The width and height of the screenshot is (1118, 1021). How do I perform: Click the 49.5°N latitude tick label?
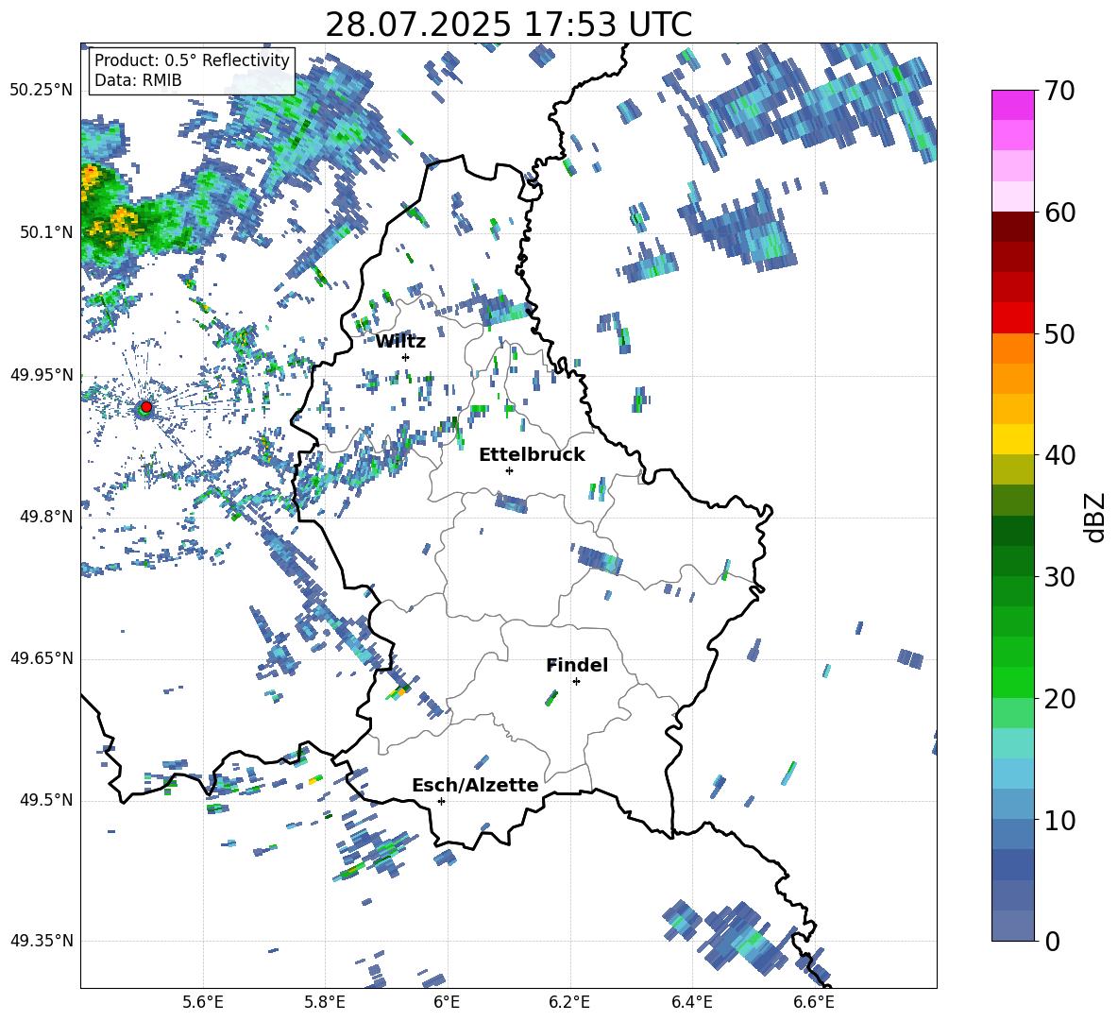click(x=45, y=800)
